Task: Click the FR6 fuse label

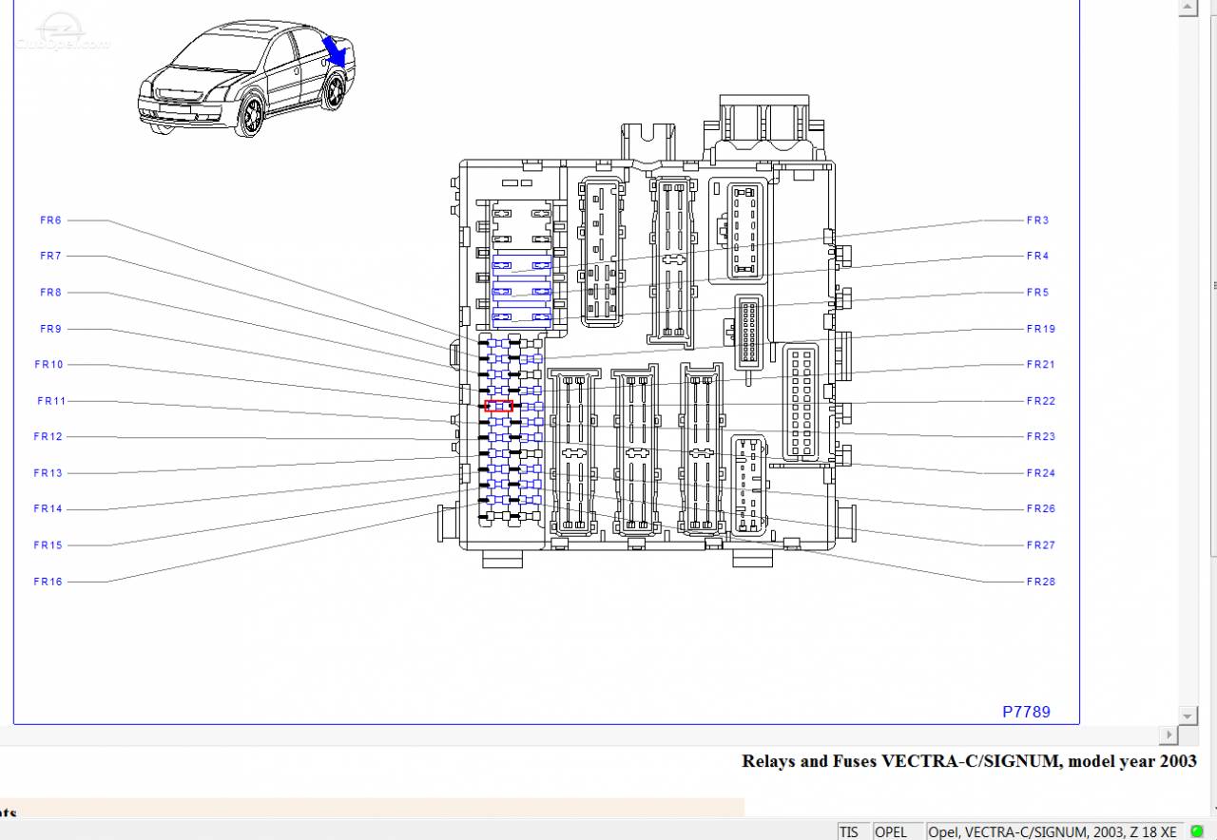Action: pos(50,220)
